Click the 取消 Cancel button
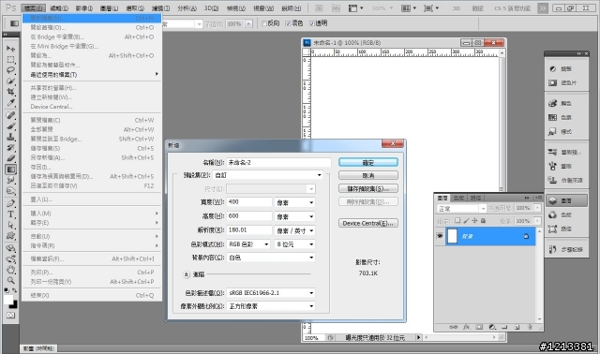 (368, 175)
